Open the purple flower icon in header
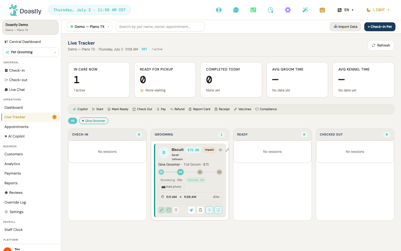 (288, 10)
